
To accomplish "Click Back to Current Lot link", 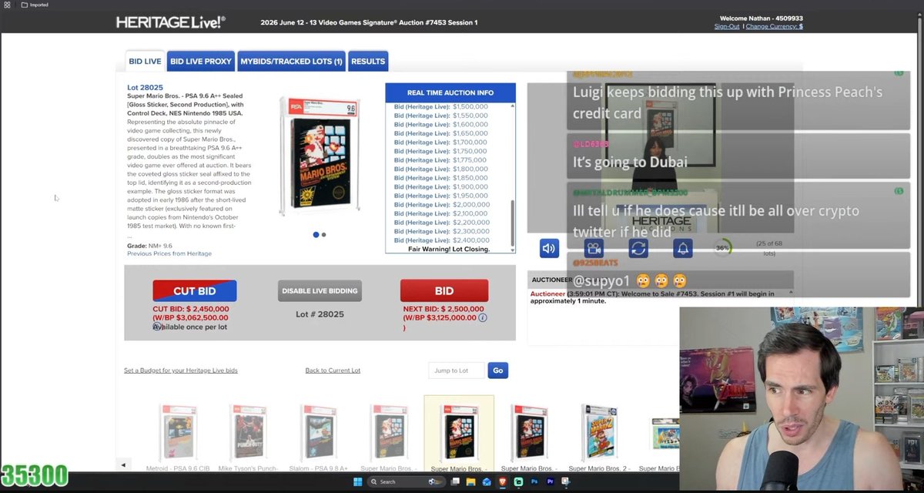I will pos(333,371).
